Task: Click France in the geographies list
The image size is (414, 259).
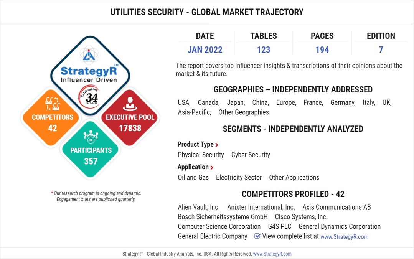Action: coord(313,102)
